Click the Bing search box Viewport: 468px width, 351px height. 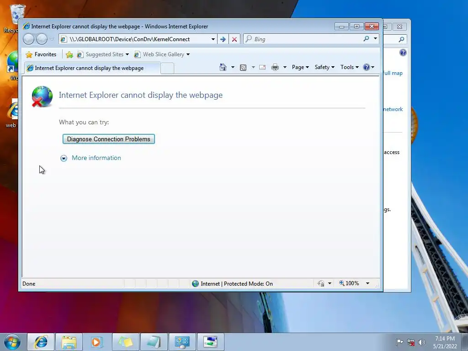(303, 39)
